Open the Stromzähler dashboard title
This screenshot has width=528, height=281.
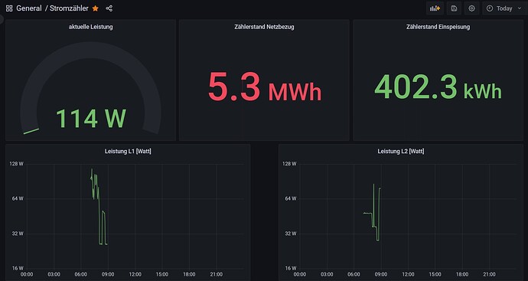[69, 8]
